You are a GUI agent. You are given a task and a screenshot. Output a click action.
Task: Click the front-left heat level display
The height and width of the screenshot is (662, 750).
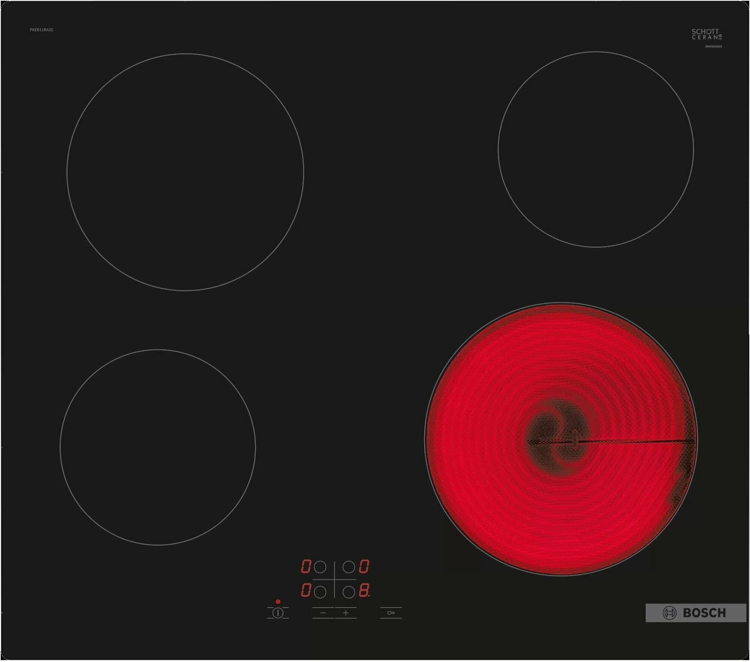click(306, 591)
